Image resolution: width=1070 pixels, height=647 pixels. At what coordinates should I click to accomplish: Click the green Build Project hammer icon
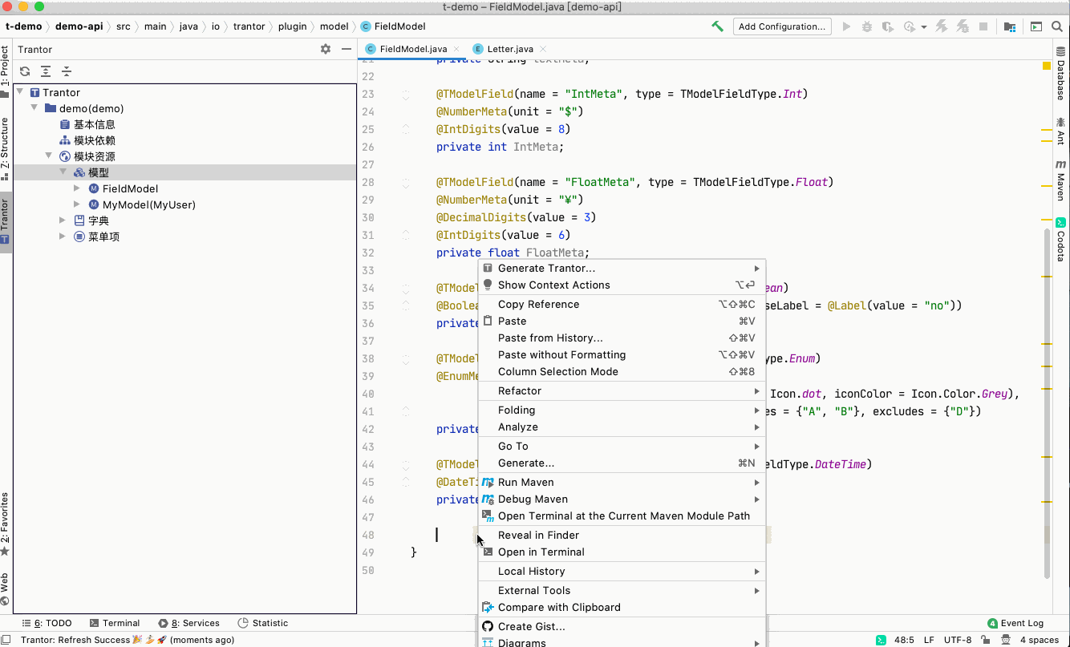717,26
